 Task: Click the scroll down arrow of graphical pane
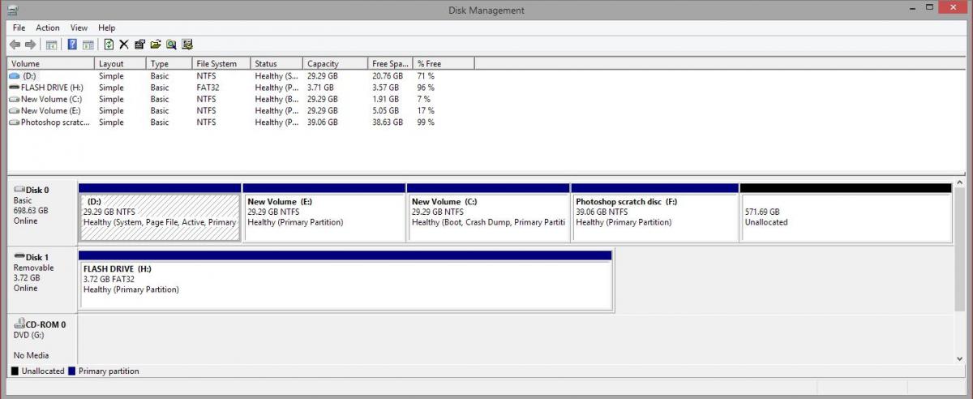point(961,357)
